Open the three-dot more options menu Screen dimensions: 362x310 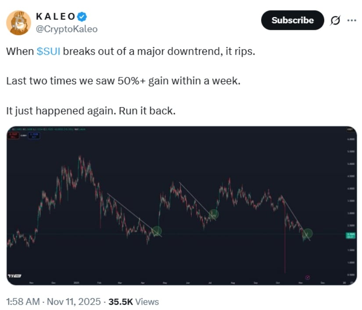point(352,20)
